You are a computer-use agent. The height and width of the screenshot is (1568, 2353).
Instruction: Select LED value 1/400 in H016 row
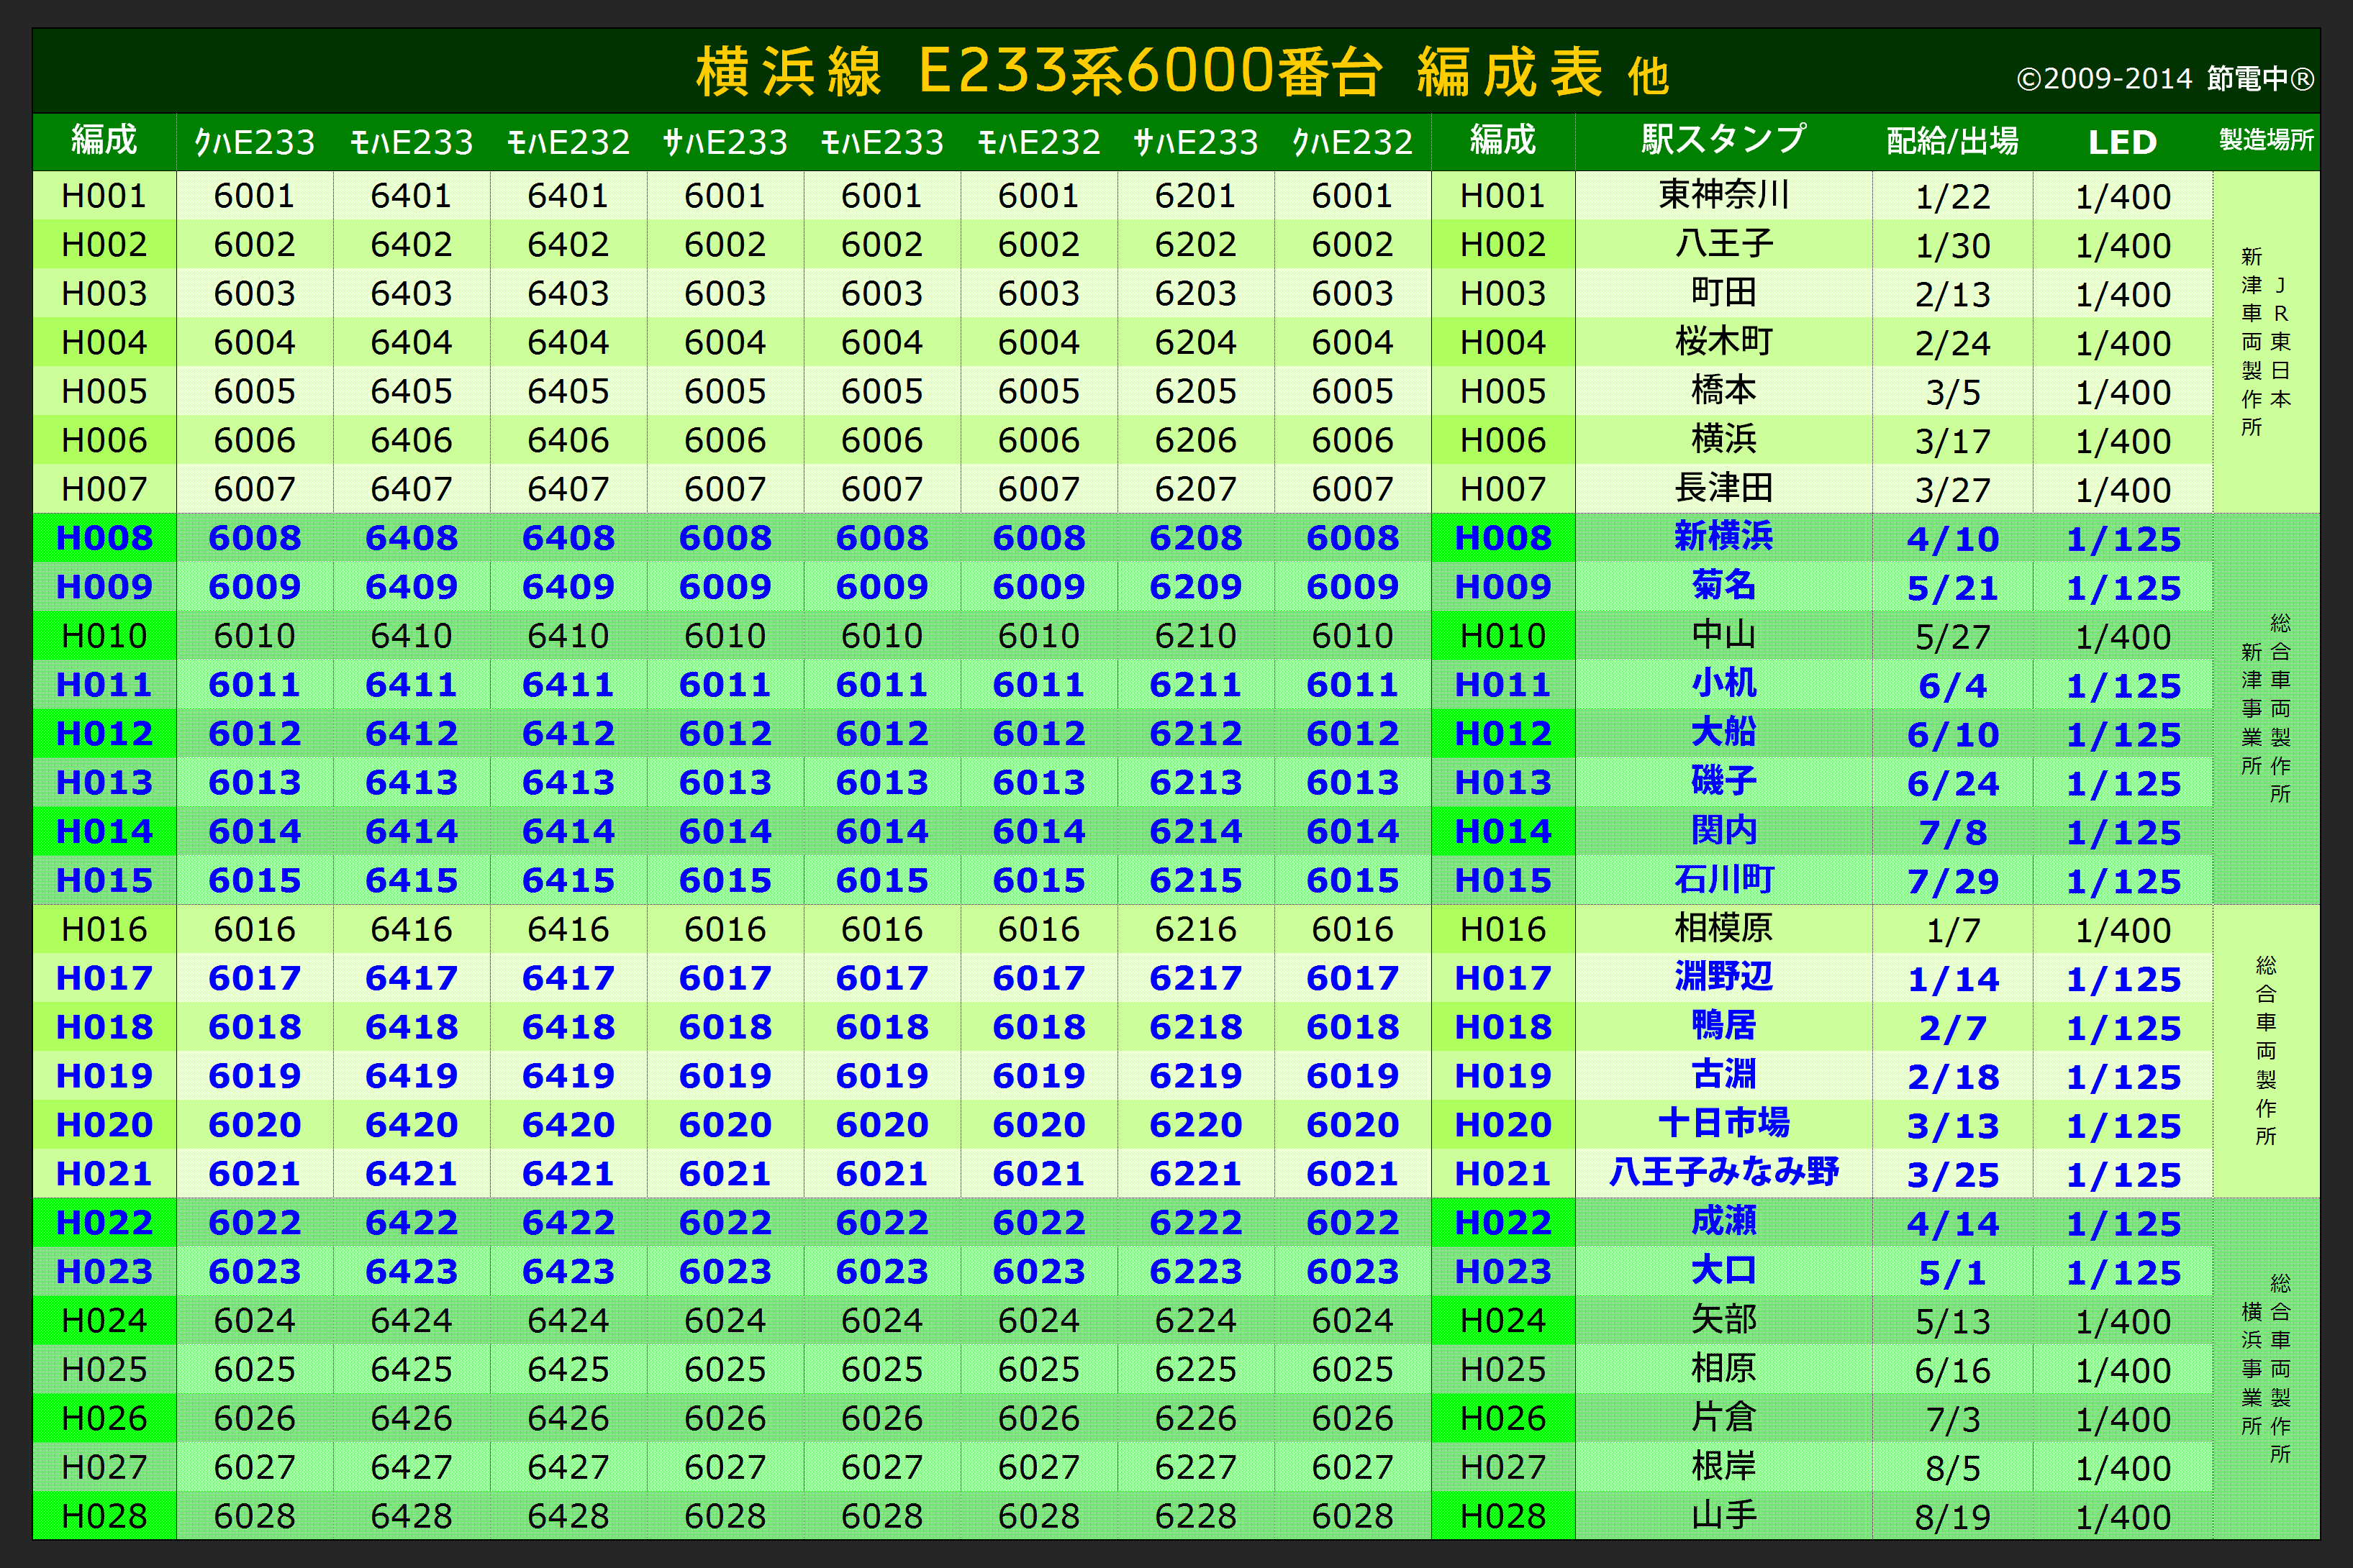point(2122,931)
